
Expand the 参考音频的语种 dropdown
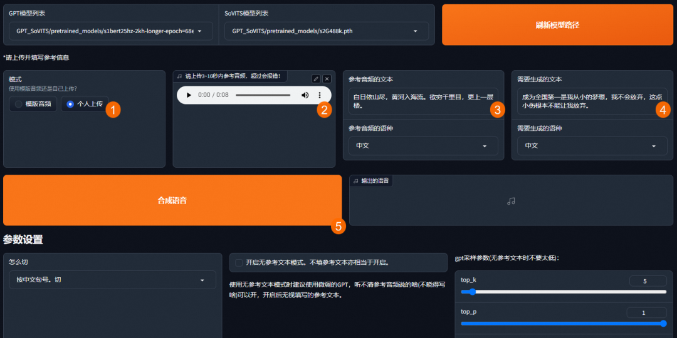point(423,146)
